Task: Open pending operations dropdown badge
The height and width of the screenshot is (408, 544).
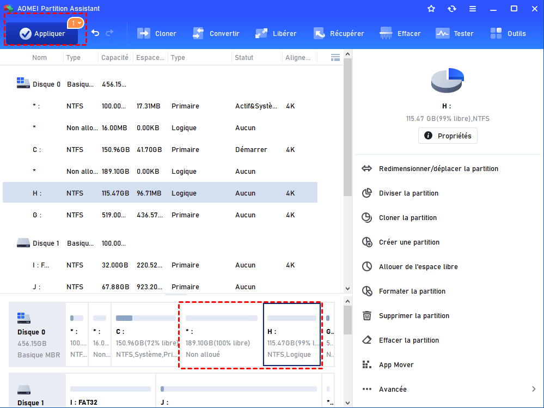Action: (76, 23)
